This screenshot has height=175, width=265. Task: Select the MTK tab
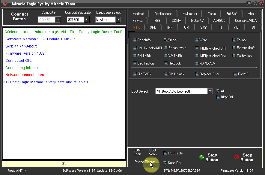[136, 27]
